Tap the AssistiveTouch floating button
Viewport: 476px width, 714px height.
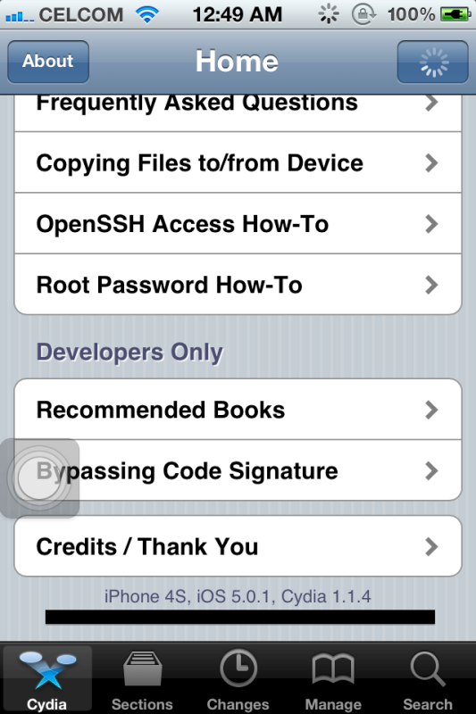pyautogui.click(x=39, y=478)
